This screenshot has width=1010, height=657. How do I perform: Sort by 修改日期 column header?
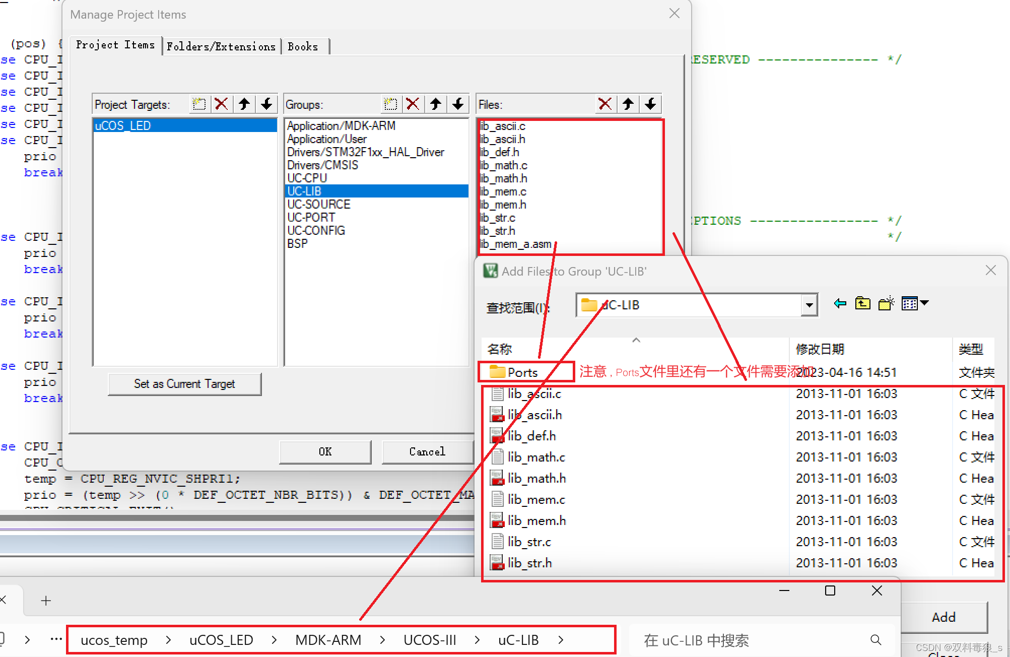click(870, 349)
